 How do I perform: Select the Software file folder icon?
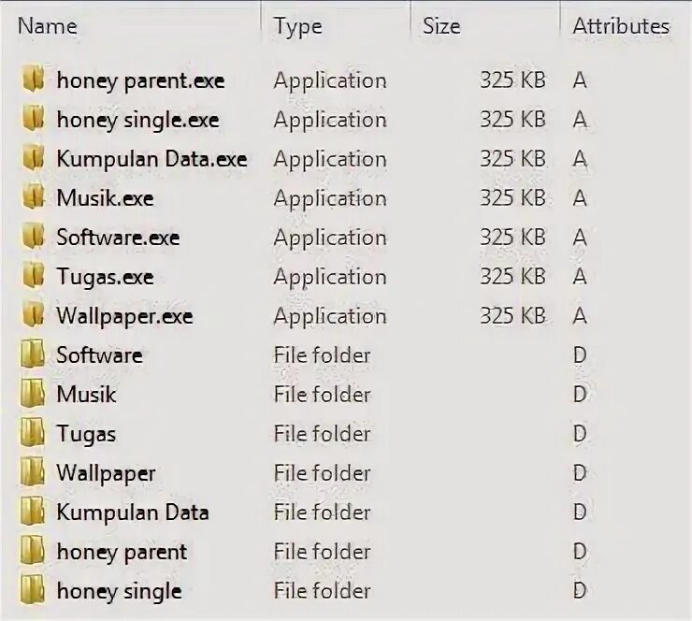[x=33, y=354]
